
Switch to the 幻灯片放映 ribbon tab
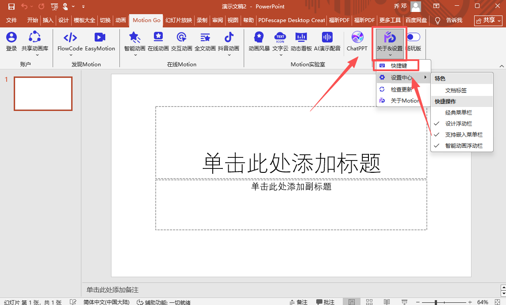[178, 20]
